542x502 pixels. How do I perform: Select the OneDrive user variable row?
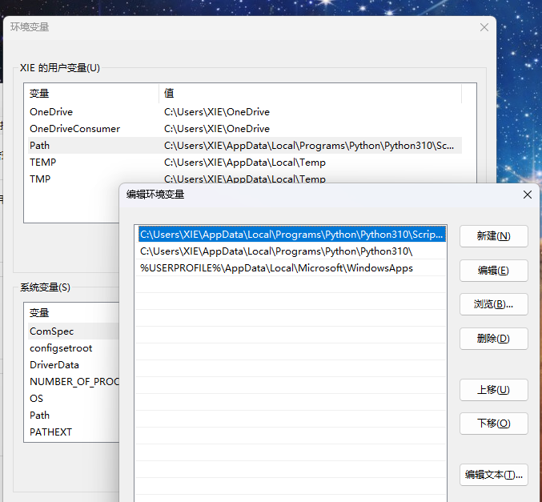tap(245, 112)
